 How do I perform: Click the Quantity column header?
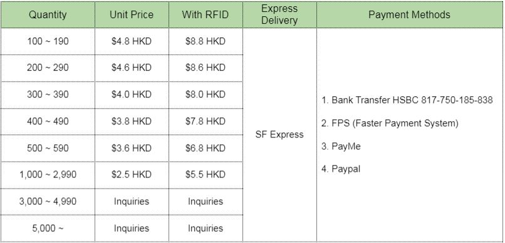[48, 15]
